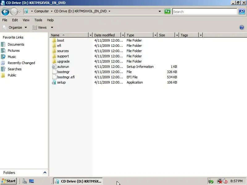Screen dimensions: 247x185
Task: Click the Public folder icon in Favorite Links
Action: [x=3, y=75]
